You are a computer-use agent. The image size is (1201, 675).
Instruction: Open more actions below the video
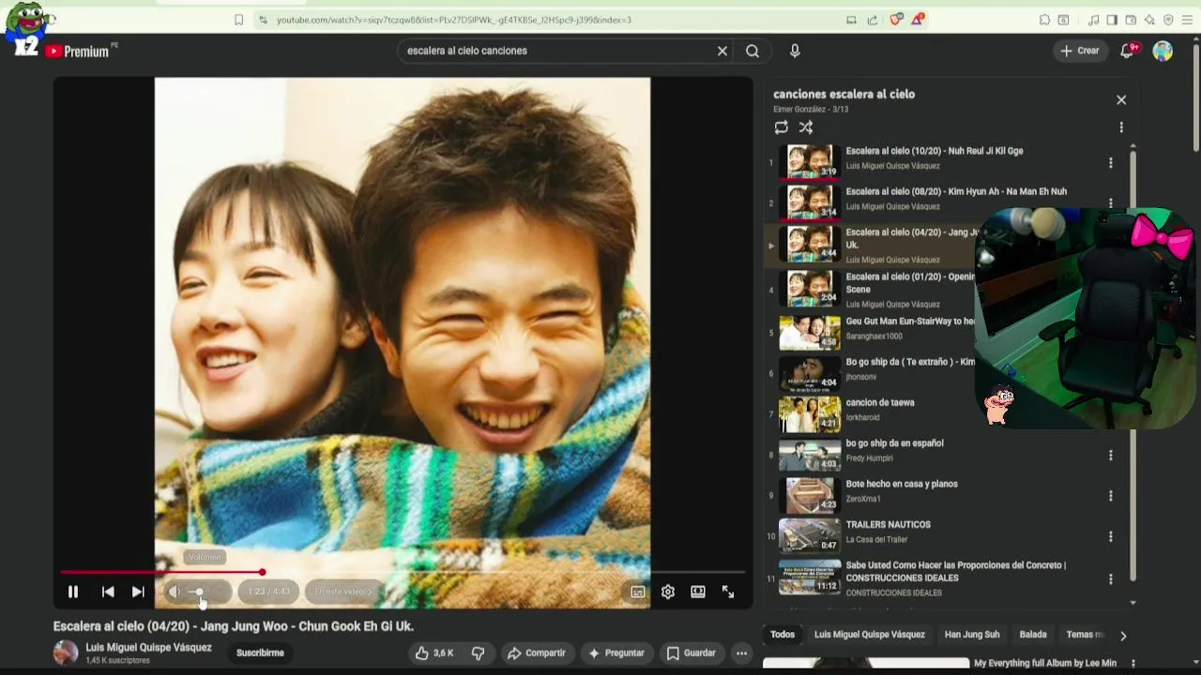coord(741,652)
